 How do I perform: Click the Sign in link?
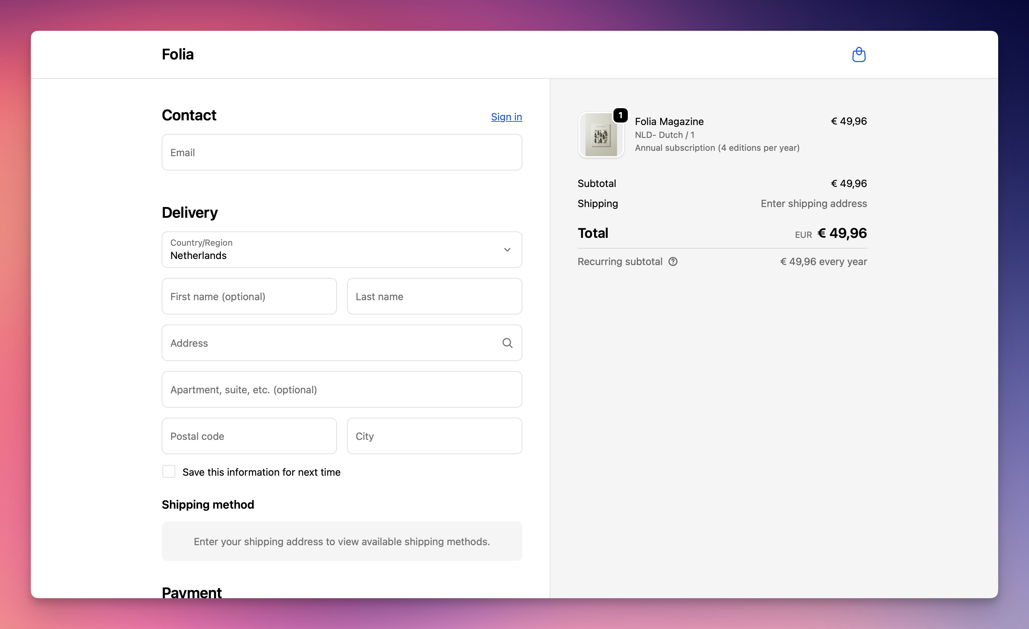(x=506, y=117)
